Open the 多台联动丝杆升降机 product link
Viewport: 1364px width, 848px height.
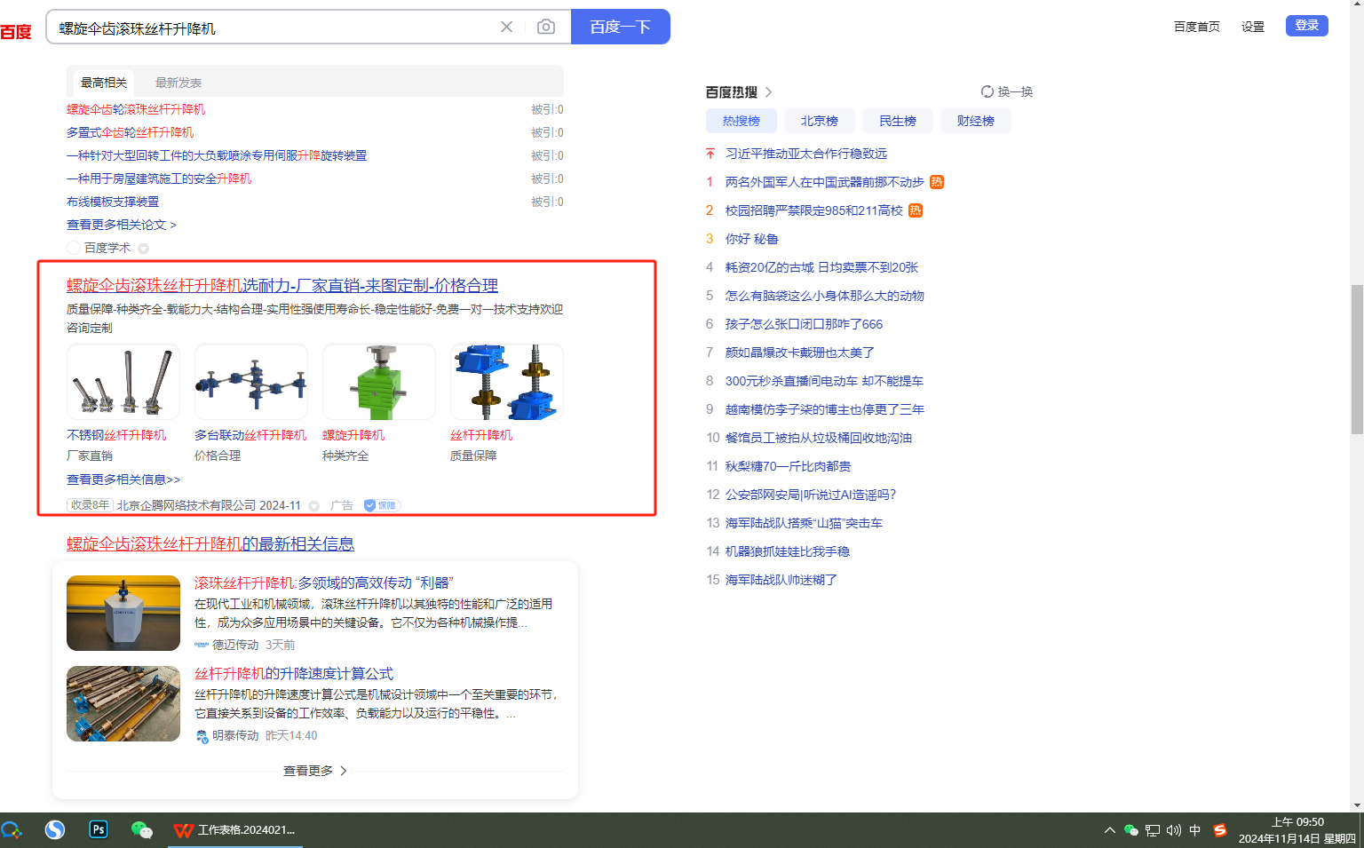point(250,435)
